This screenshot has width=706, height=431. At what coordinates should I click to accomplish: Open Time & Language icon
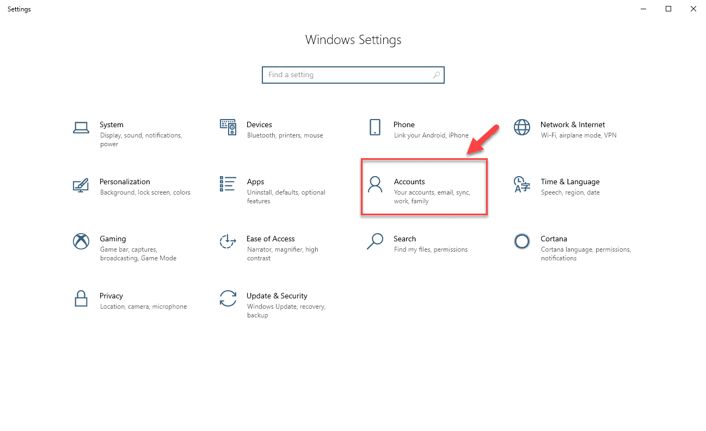(522, 184)
